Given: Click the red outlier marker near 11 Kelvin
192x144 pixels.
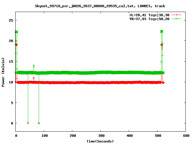Looking at the screenshot, I should [x=34, y=78].
